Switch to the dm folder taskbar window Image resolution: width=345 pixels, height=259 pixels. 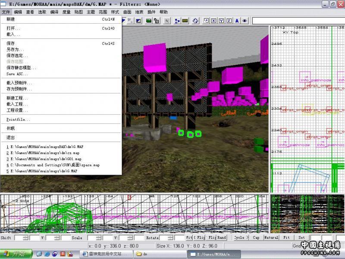click(x=161, y=254)
